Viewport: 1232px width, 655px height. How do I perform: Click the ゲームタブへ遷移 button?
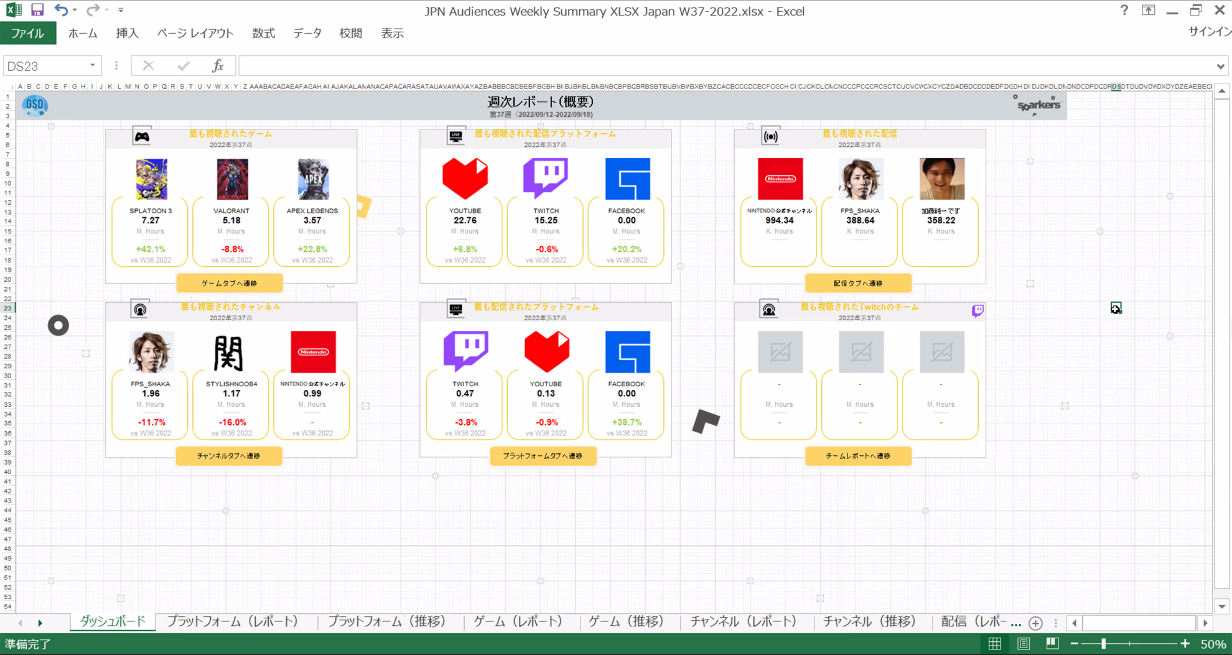tap(229, 283)
